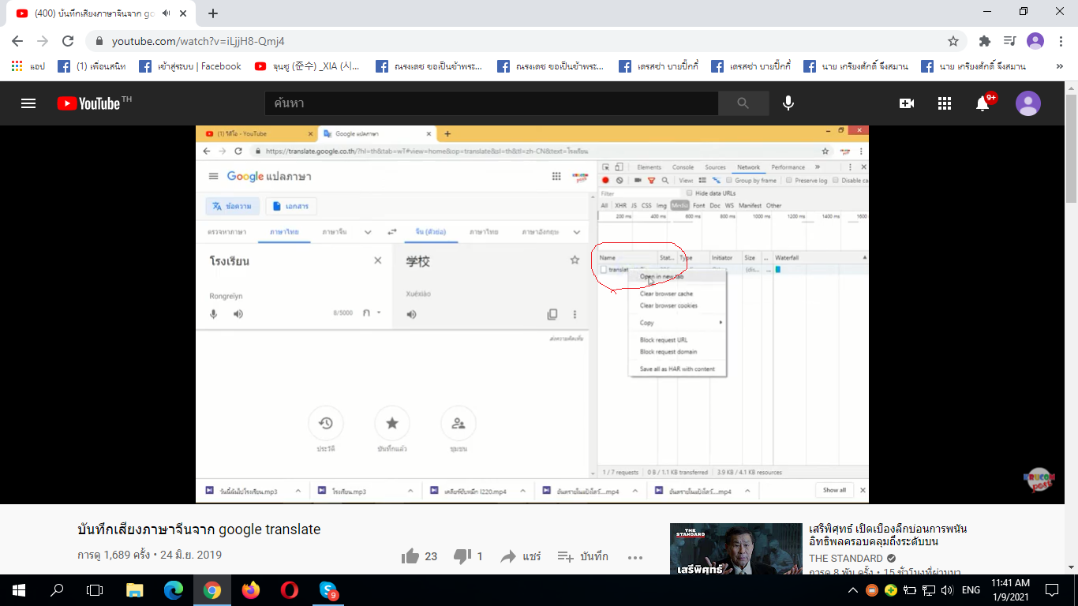This screenshot has height=606, width=1078.
Task: Open Chrome's media control icon
Action: click(x=1009, y=41)
